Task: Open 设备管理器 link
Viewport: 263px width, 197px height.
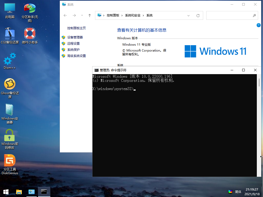Action: coord(75,37)
